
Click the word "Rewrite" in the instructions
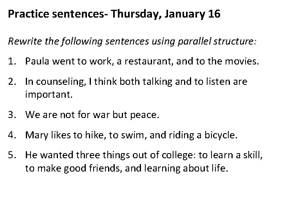[23, 41]
